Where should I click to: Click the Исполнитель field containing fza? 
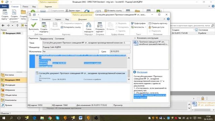click(71, 51)
